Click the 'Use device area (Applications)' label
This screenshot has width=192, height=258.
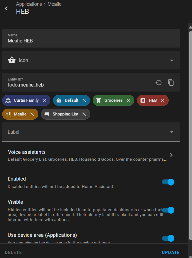tap(42, 235)
